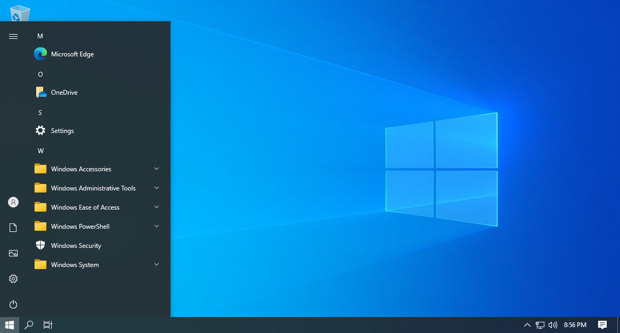Viewport: 620px width, 333px height.
Task: Open Windows Security from the app list
Action: [x=98, y=246]
